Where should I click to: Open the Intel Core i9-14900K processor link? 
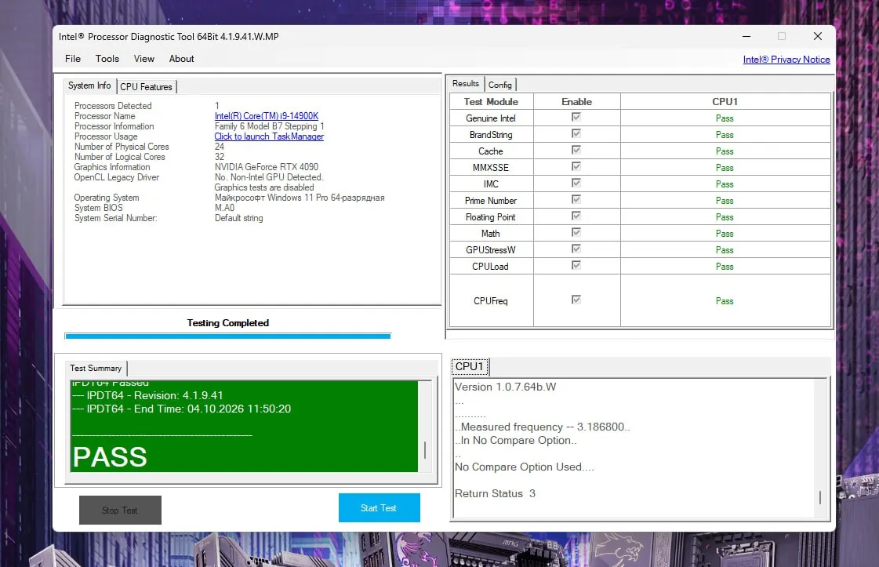pos(267,116)
